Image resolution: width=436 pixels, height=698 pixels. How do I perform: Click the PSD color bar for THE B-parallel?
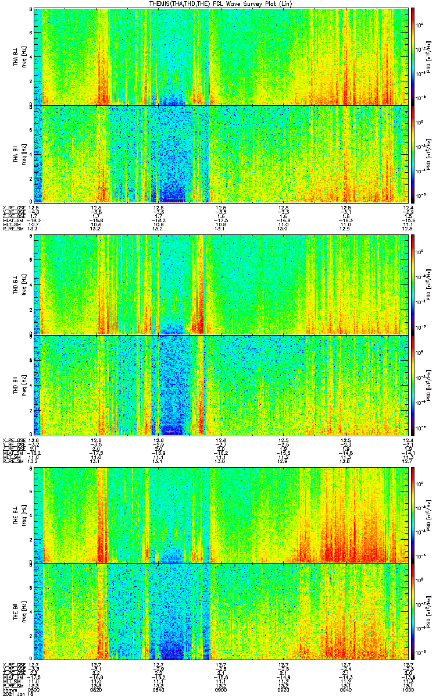pyautogui.click(x=414, y=612)
